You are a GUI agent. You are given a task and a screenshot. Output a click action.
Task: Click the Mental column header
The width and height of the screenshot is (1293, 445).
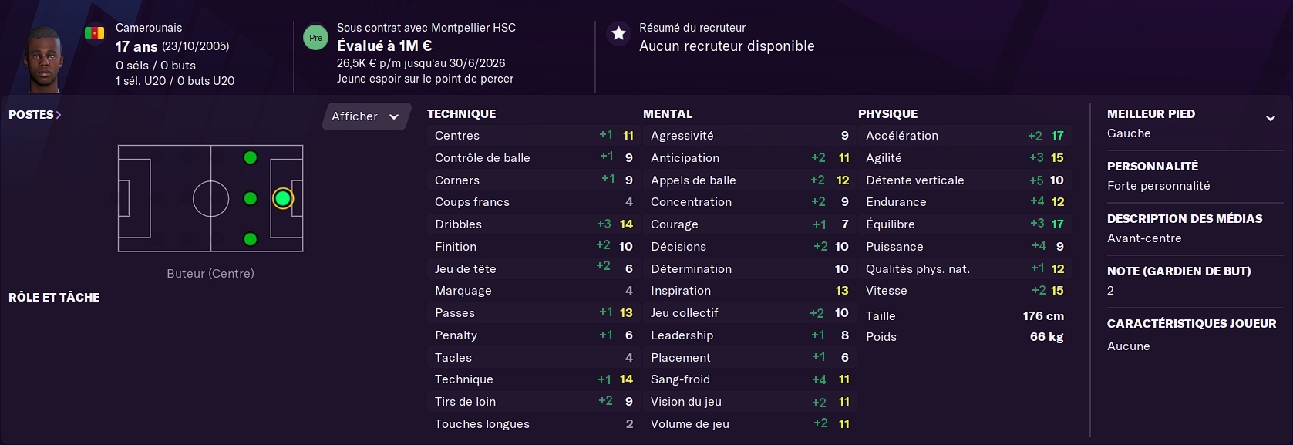(668, 113)
